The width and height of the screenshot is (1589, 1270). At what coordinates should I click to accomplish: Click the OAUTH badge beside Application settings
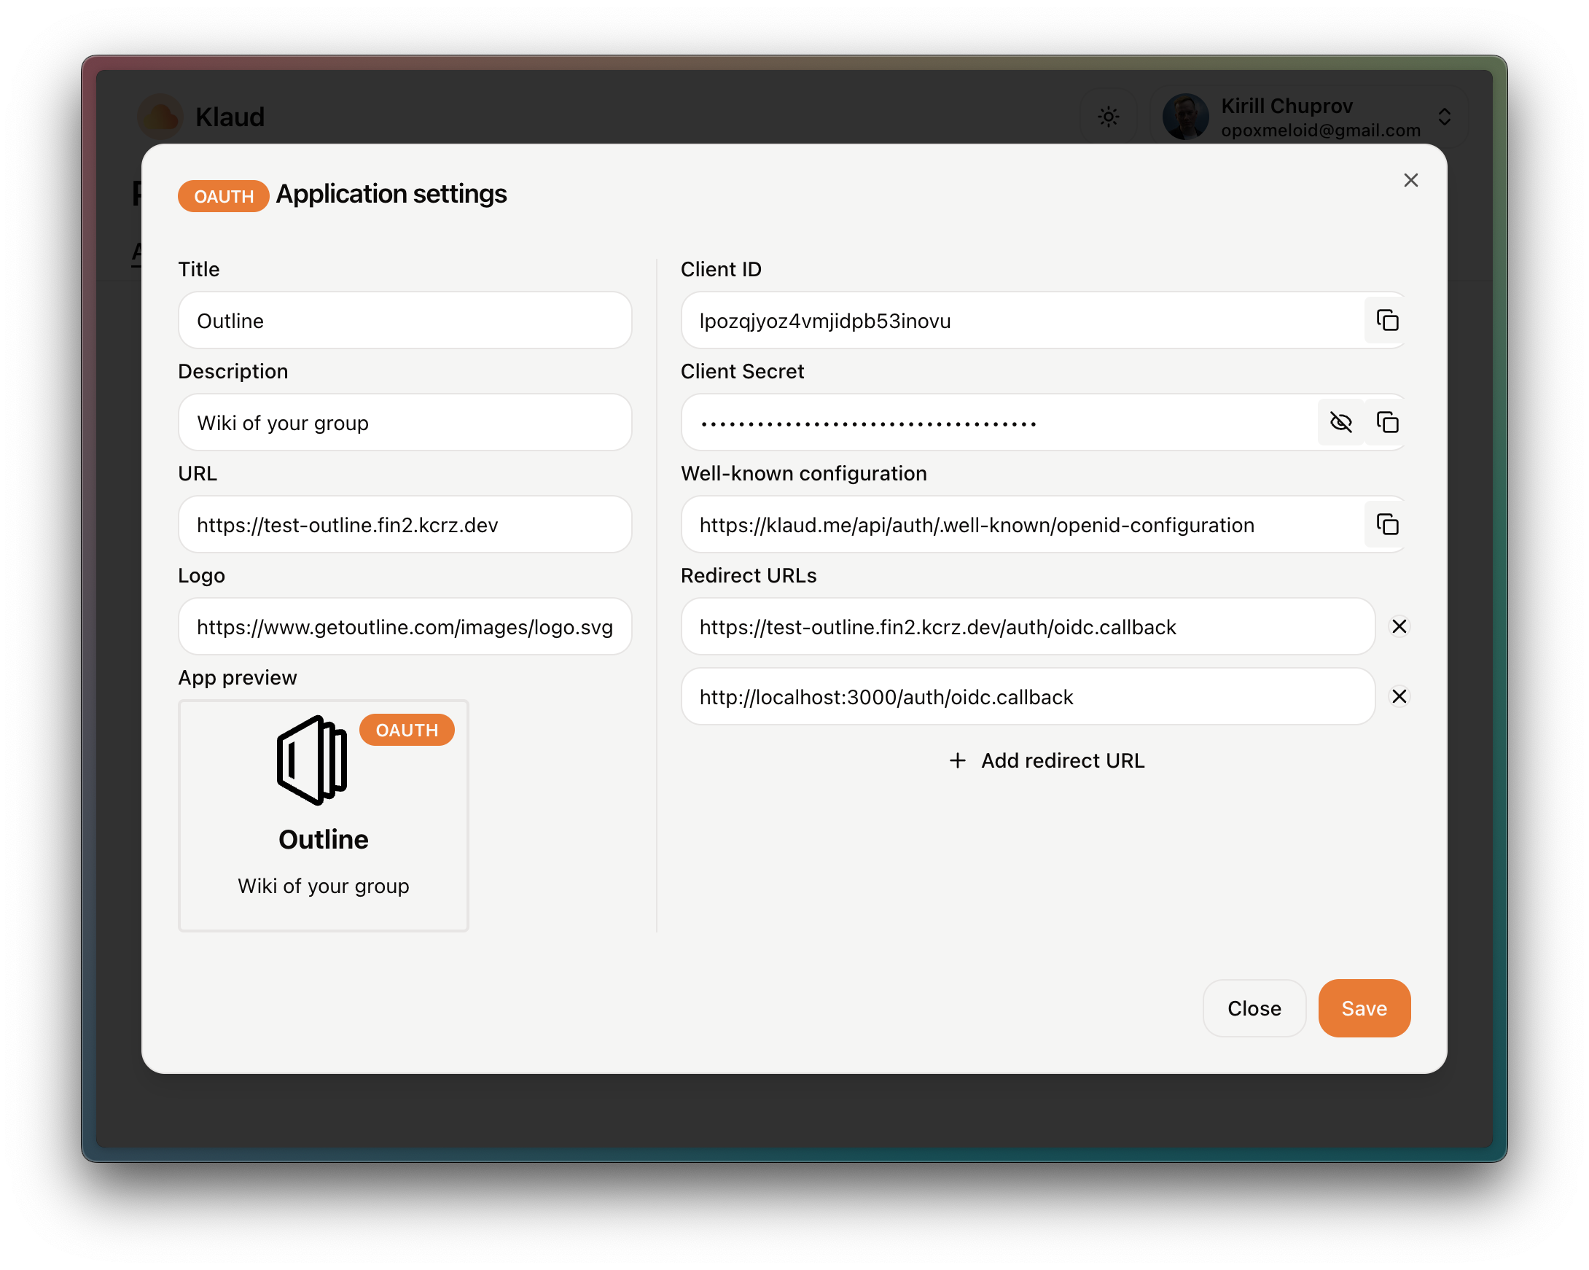[223, 196]
